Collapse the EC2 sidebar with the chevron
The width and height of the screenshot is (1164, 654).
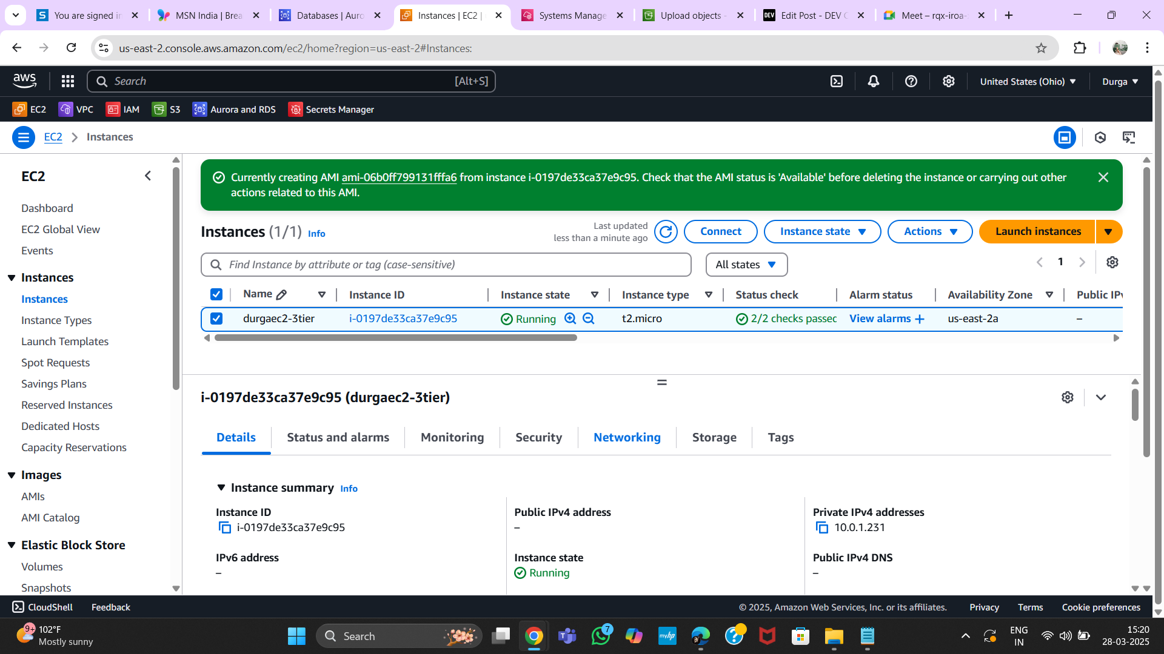(x=148, y=176)
